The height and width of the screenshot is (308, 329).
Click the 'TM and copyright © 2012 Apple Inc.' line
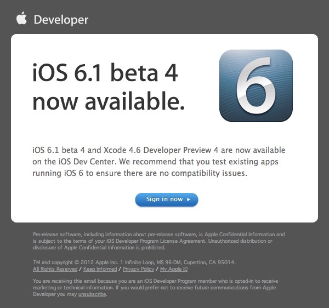(x=134, y=263)
